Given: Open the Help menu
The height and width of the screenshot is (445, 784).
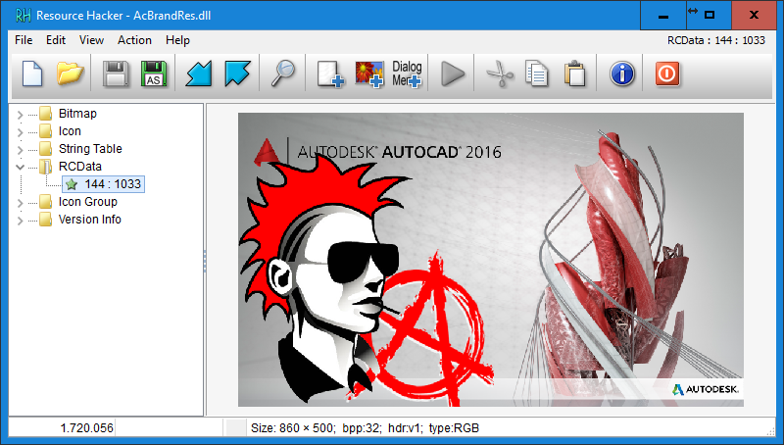Looking at the screenshot, I should pos(177,40).
